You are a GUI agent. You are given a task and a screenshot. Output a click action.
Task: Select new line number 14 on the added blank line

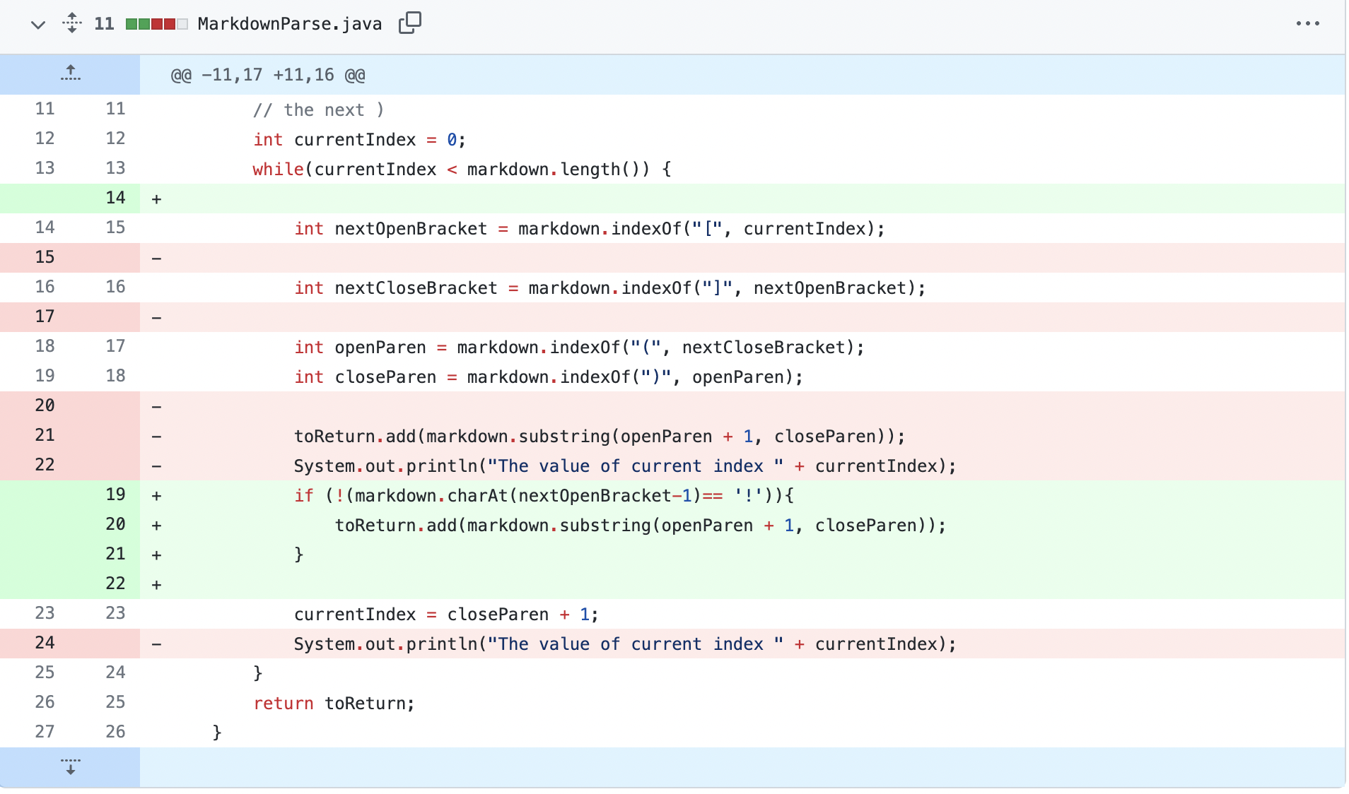(115, 198)
